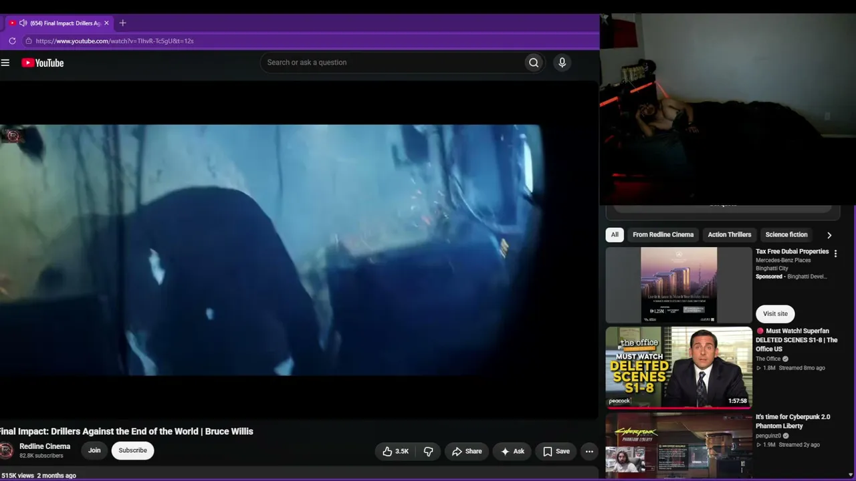This screenshot has width=856, height=481.
Task: Click the penguinz0 channel name
Action: tap(768, 436)
